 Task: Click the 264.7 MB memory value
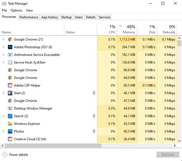click(x=128, y=47)
